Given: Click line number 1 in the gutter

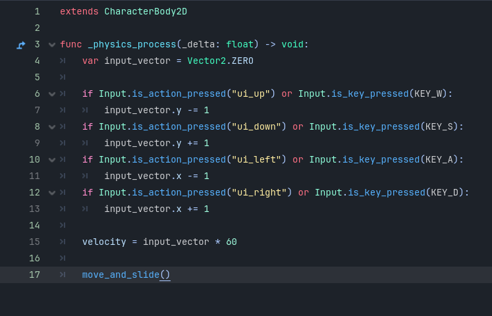Looking at the screenshot, I should pyautogui.click(x=37, y=12).
